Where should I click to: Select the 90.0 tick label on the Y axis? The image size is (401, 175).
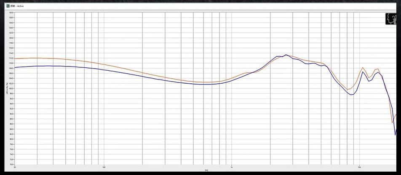click(11, 114)
